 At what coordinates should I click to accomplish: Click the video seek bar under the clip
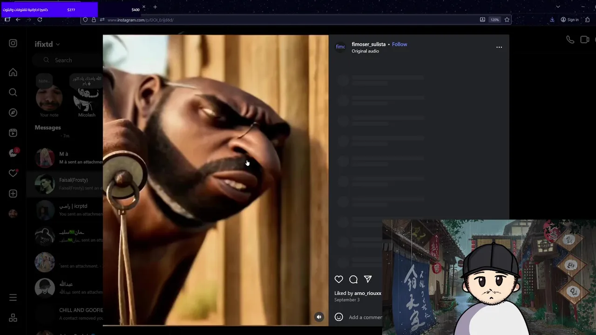(216, 325)
